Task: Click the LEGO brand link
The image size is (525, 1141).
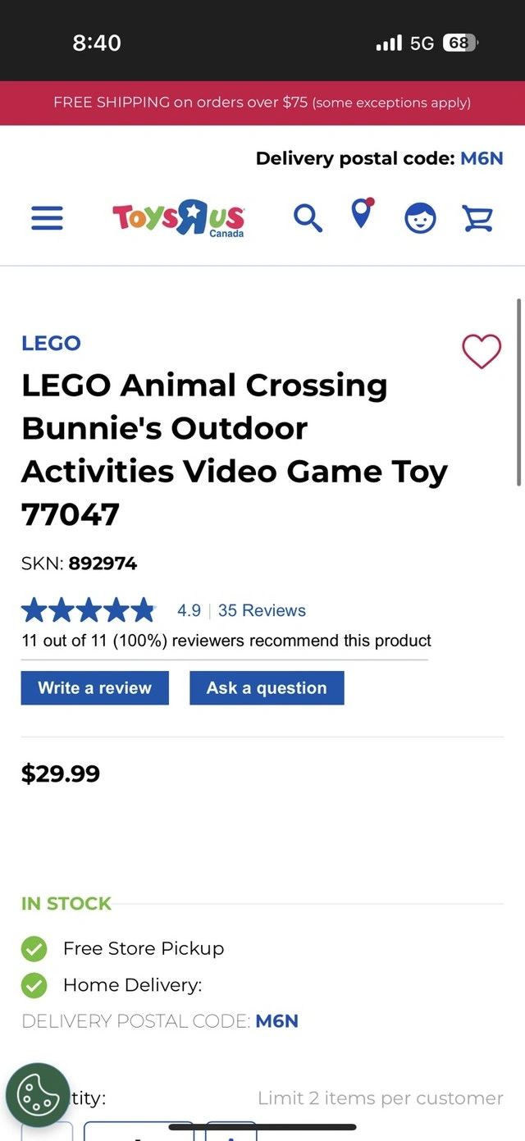Action: [51, 343]
